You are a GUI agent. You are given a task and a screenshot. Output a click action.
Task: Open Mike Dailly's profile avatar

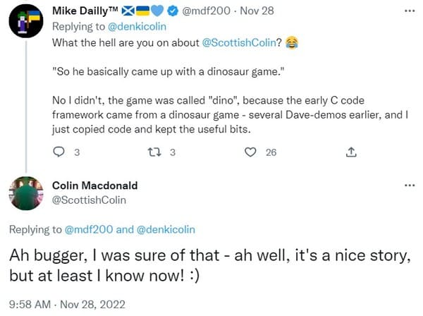25,27
